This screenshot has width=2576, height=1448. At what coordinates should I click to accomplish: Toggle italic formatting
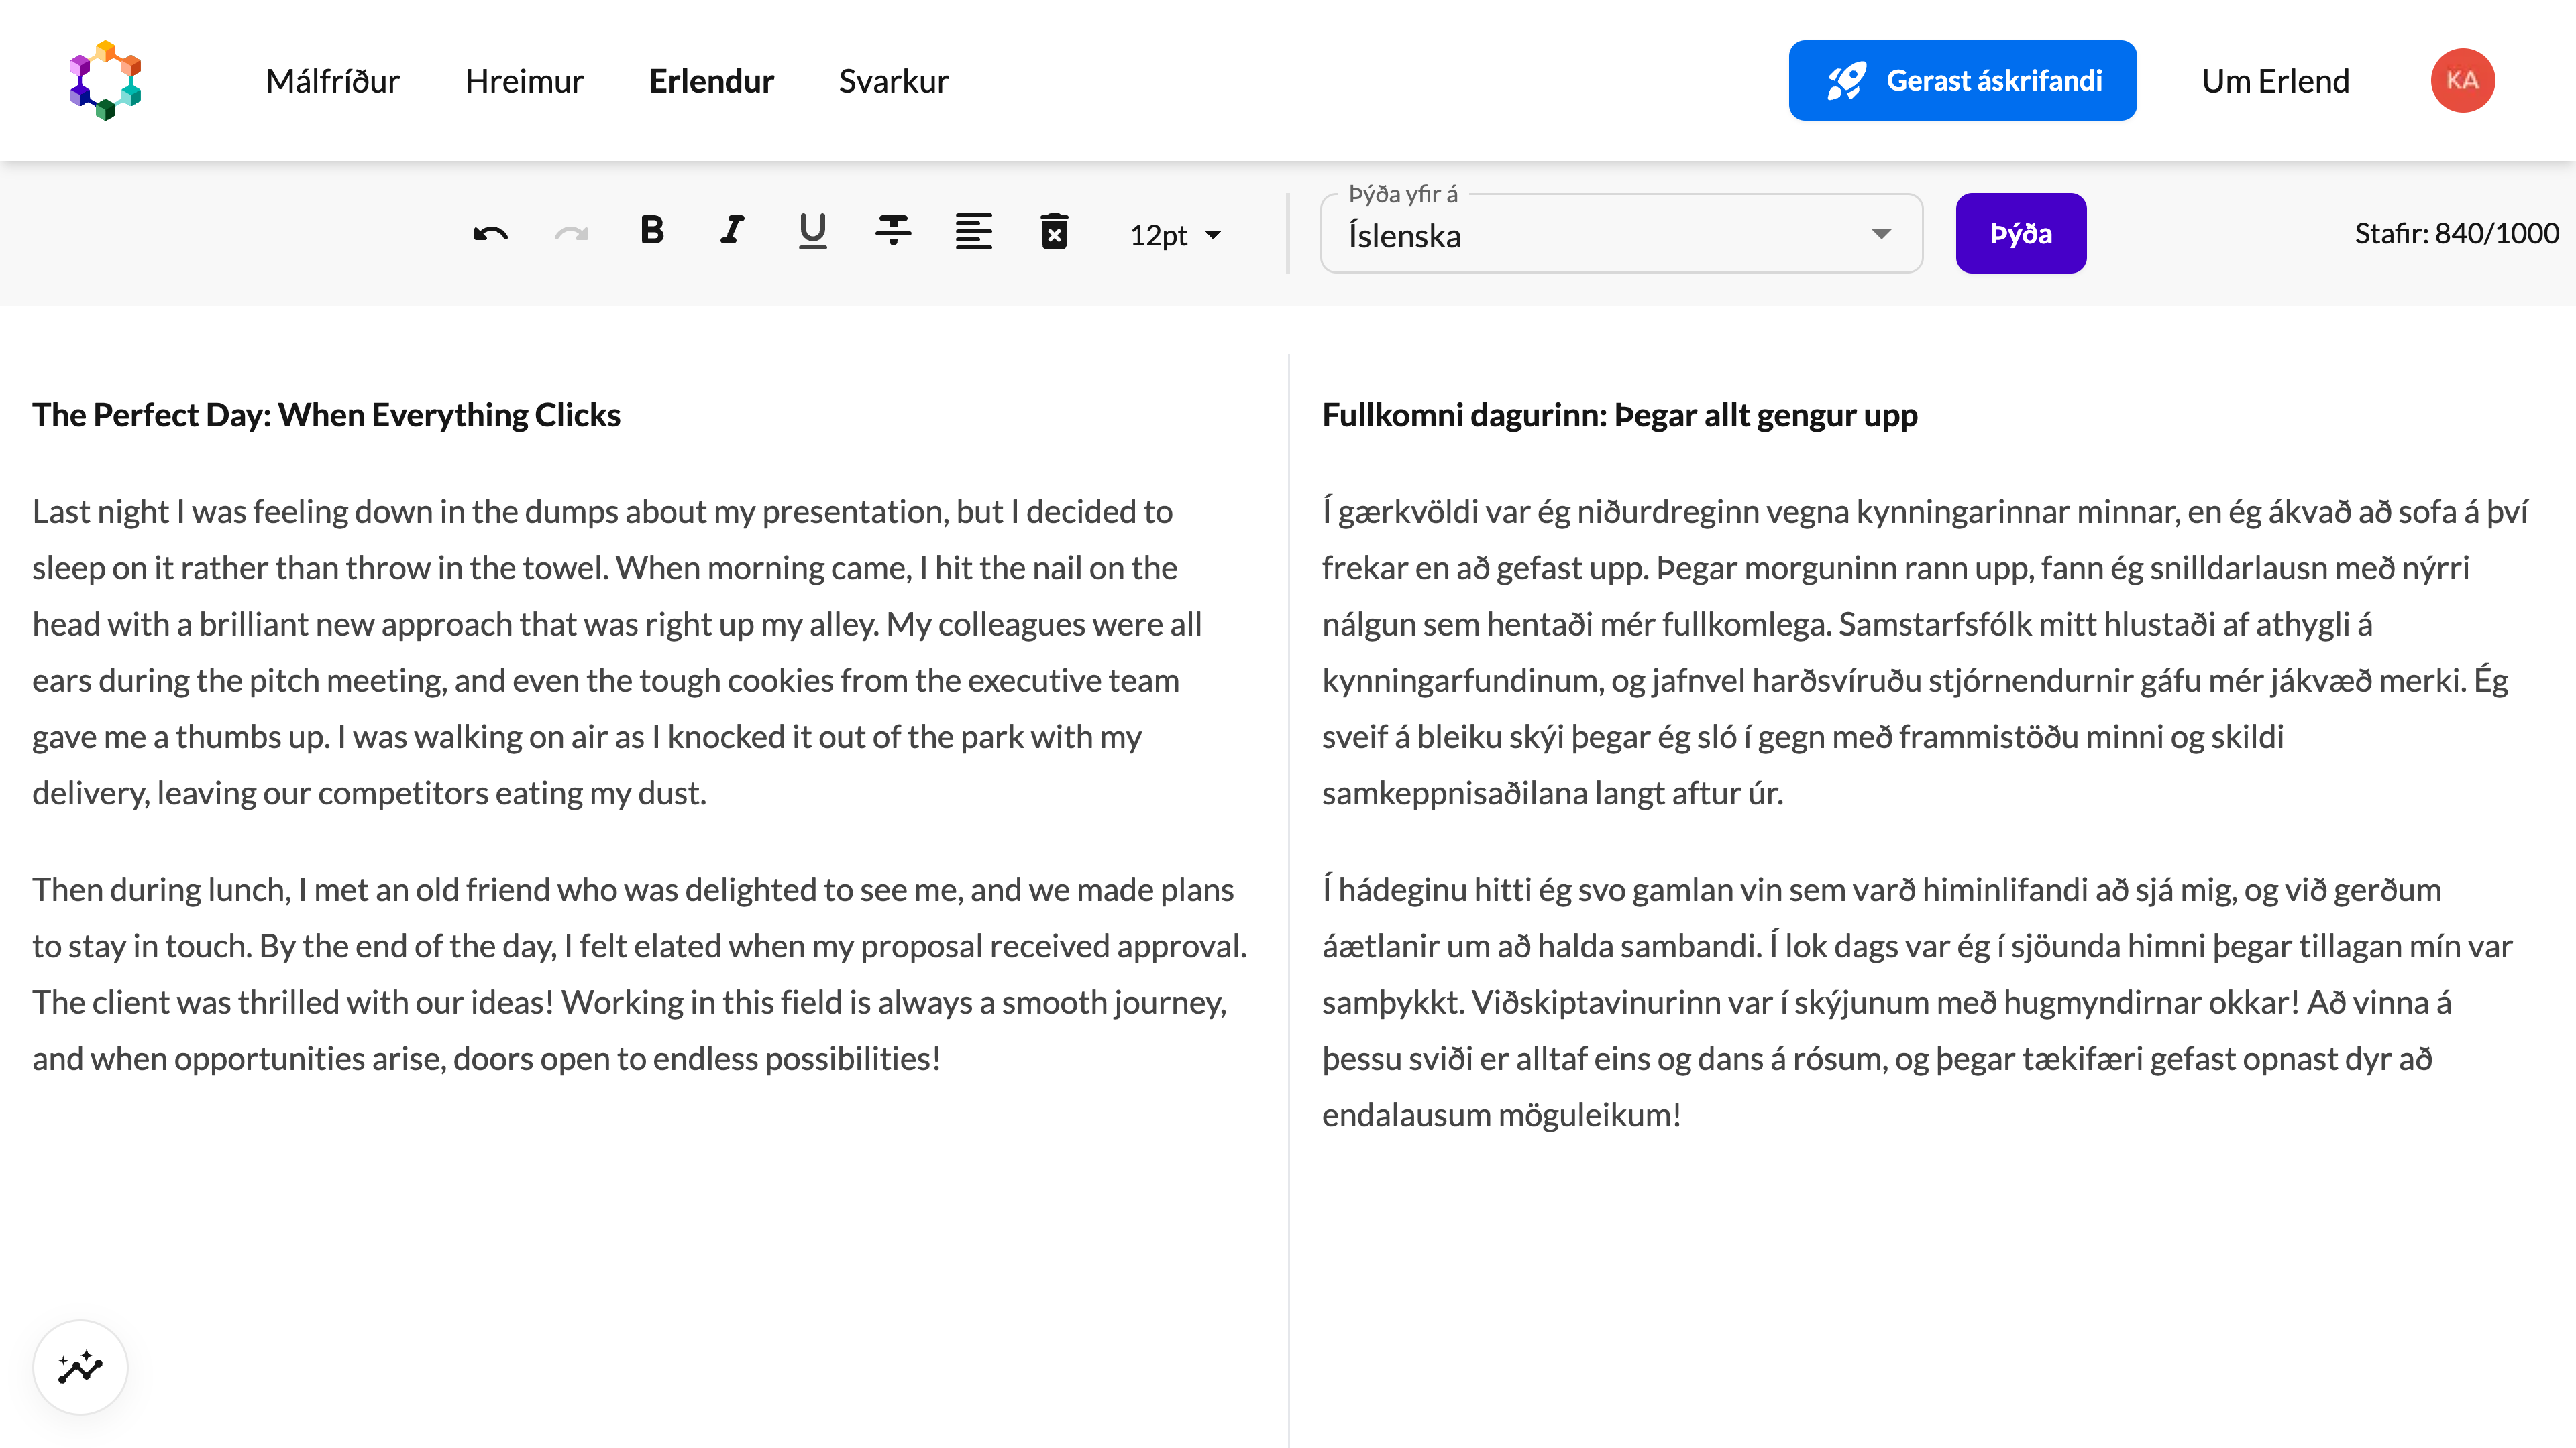tap(732, 232)
